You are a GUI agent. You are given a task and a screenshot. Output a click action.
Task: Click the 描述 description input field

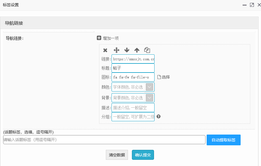point(133,108)
